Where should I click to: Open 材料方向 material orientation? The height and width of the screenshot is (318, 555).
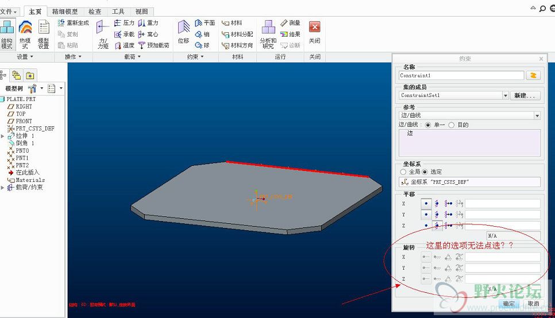(x=237, y=45)
